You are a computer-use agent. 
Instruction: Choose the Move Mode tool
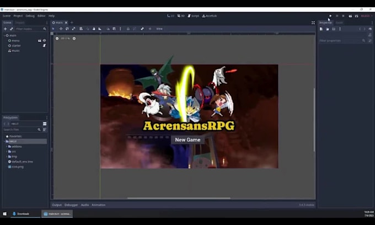coord(61,29)
